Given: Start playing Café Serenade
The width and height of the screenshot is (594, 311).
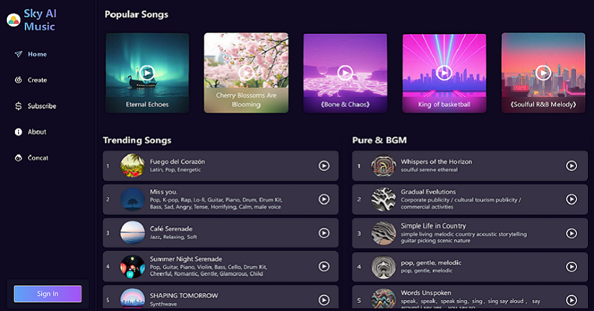Looking at the screenshot, I should pos(323,233).
